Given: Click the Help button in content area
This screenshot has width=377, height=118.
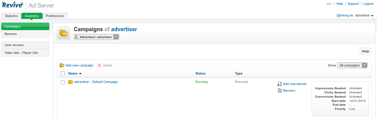Looking at the screenshot, I should pos(366,51).
